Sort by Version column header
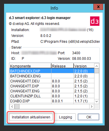 (84, 66)
